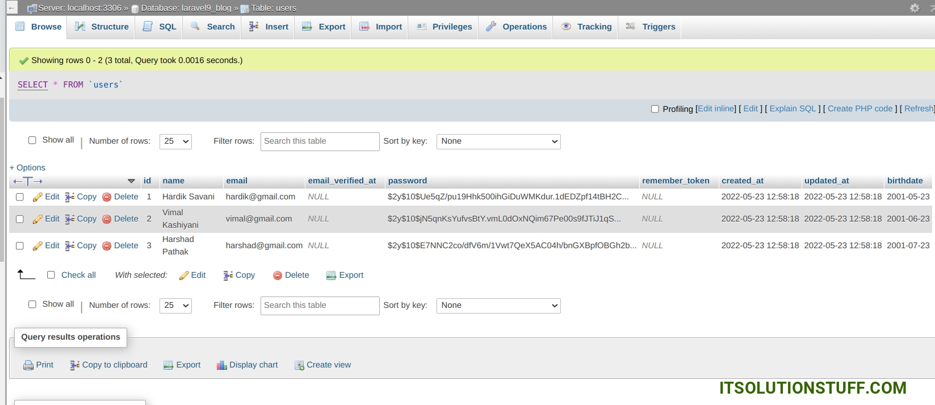This screenshot has height=405, width=935.
Task: Expand the + Options link
Action: [x=27, y=168]
